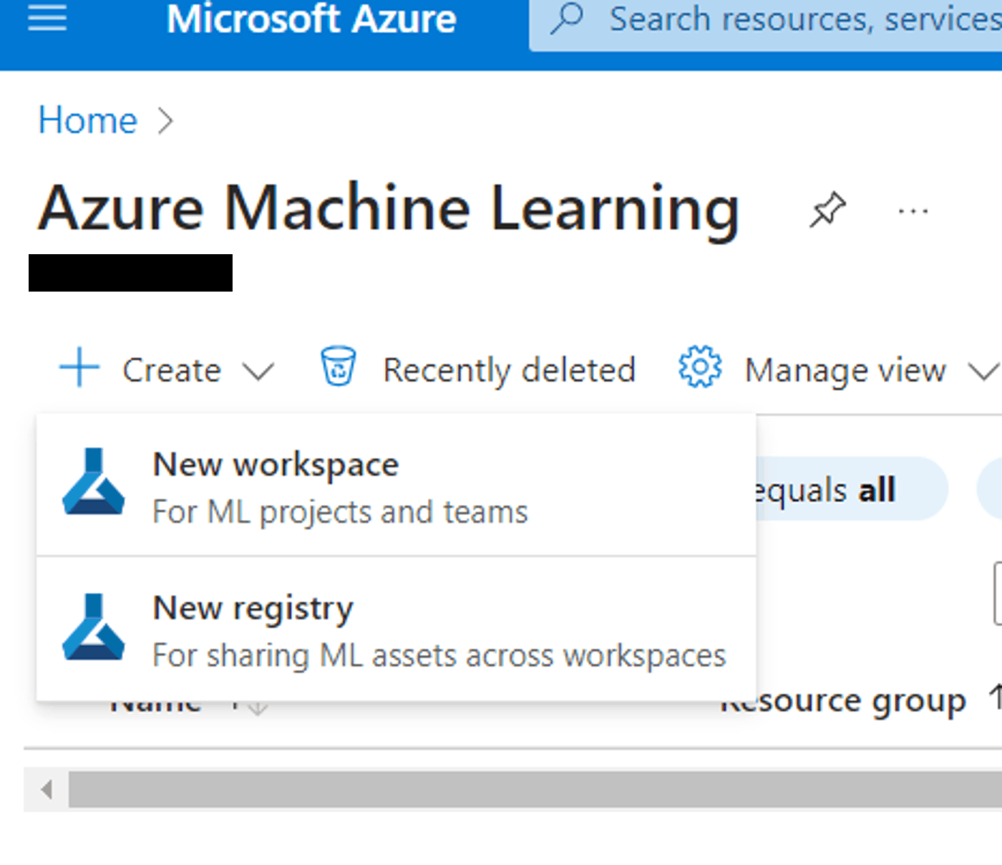Viewport: 1002px width, 865px height.
Task: Select New registry menu entry
Action: (397, 629)
